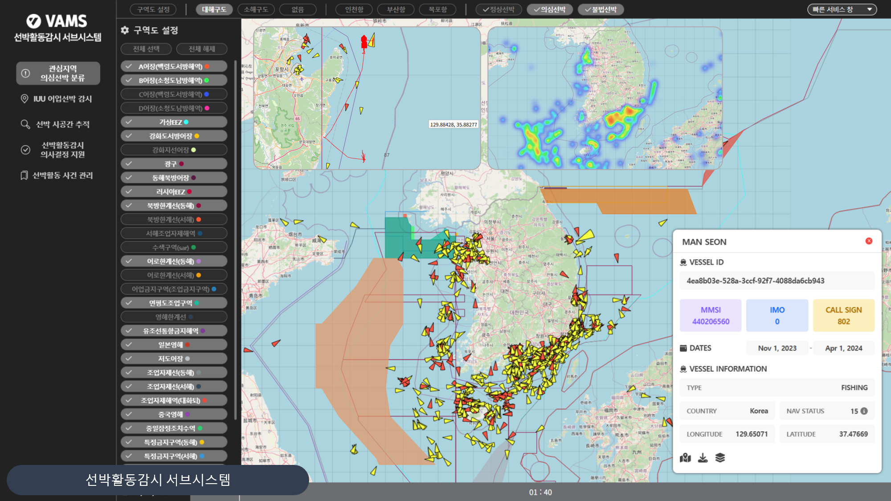Click the zone list vertical scrollbar

point(236,240)
